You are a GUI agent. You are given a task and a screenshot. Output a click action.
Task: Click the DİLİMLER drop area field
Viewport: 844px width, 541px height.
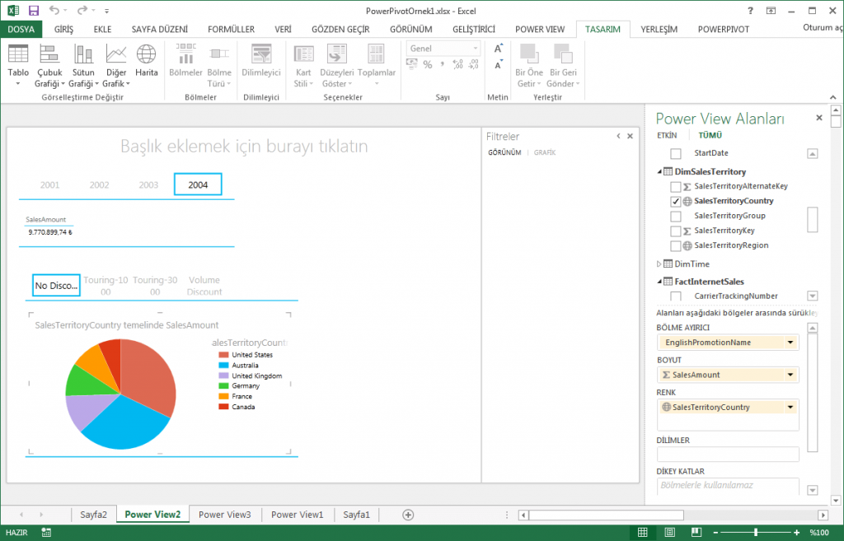click(728, 455)
